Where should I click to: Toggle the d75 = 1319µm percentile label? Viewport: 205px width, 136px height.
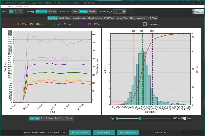point(65,24)
